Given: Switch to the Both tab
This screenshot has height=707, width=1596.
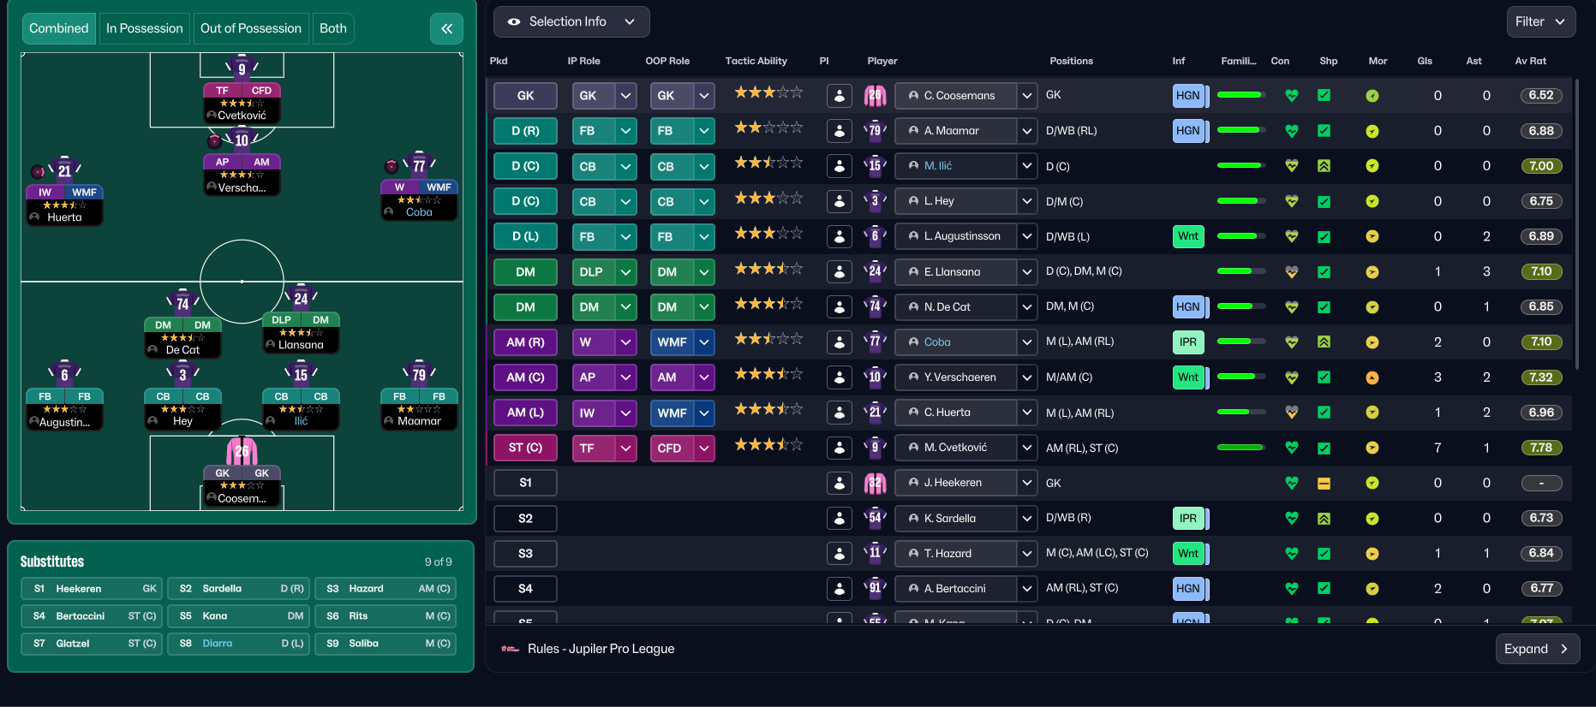Looking at the screenshot, I should (333, 28).
